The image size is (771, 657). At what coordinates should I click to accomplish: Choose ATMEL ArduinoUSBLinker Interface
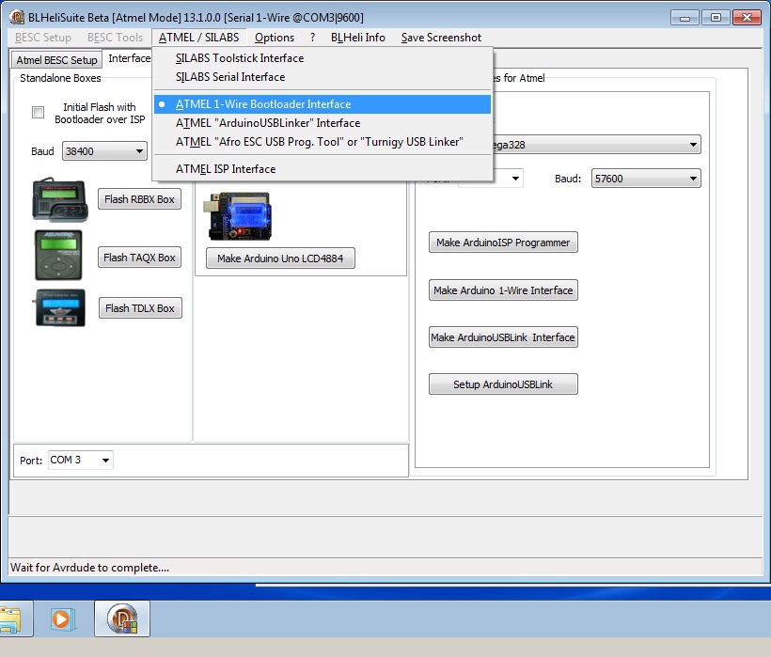coord(323,123)
